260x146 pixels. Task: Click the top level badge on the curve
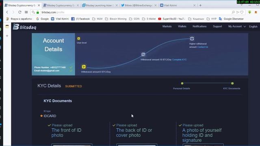click(x=192, y=39)
